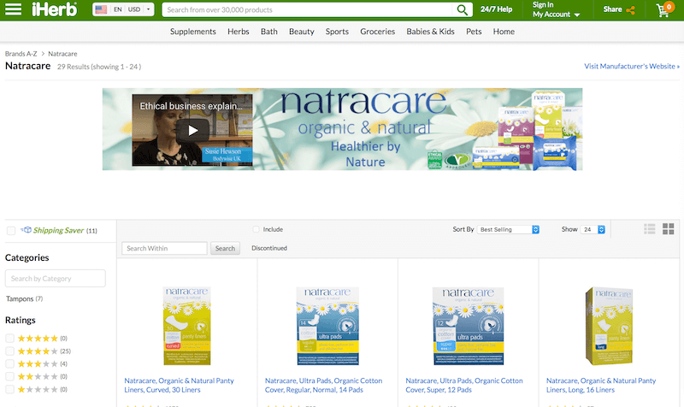The width and height of the screenshot is (684, 407).
Task: Open the Babies & Kids menu
Action: click(x=431, y=32)
